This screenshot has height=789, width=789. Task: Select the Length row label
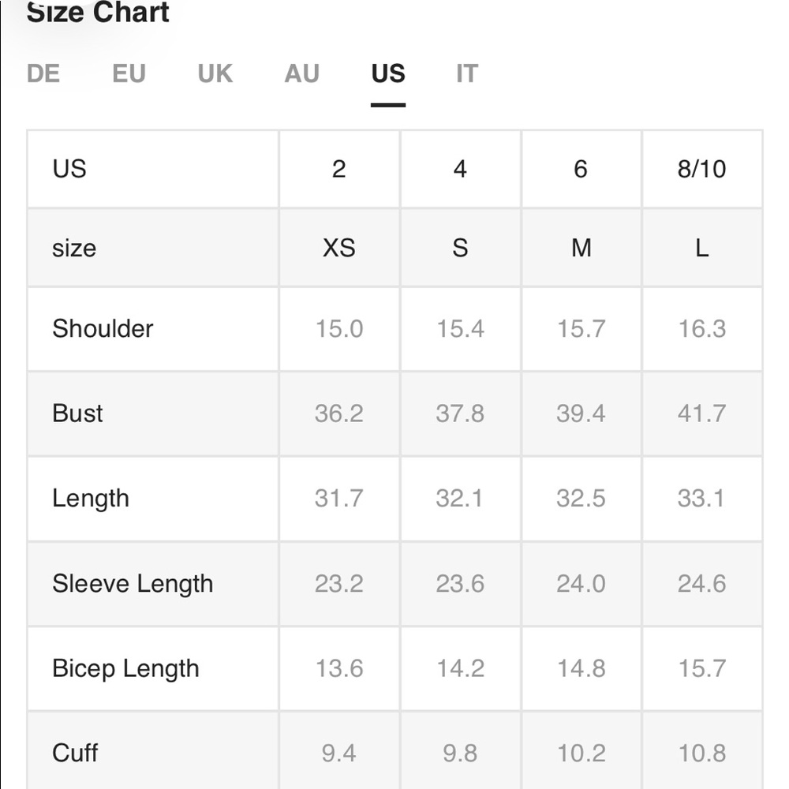click(91, 499)
